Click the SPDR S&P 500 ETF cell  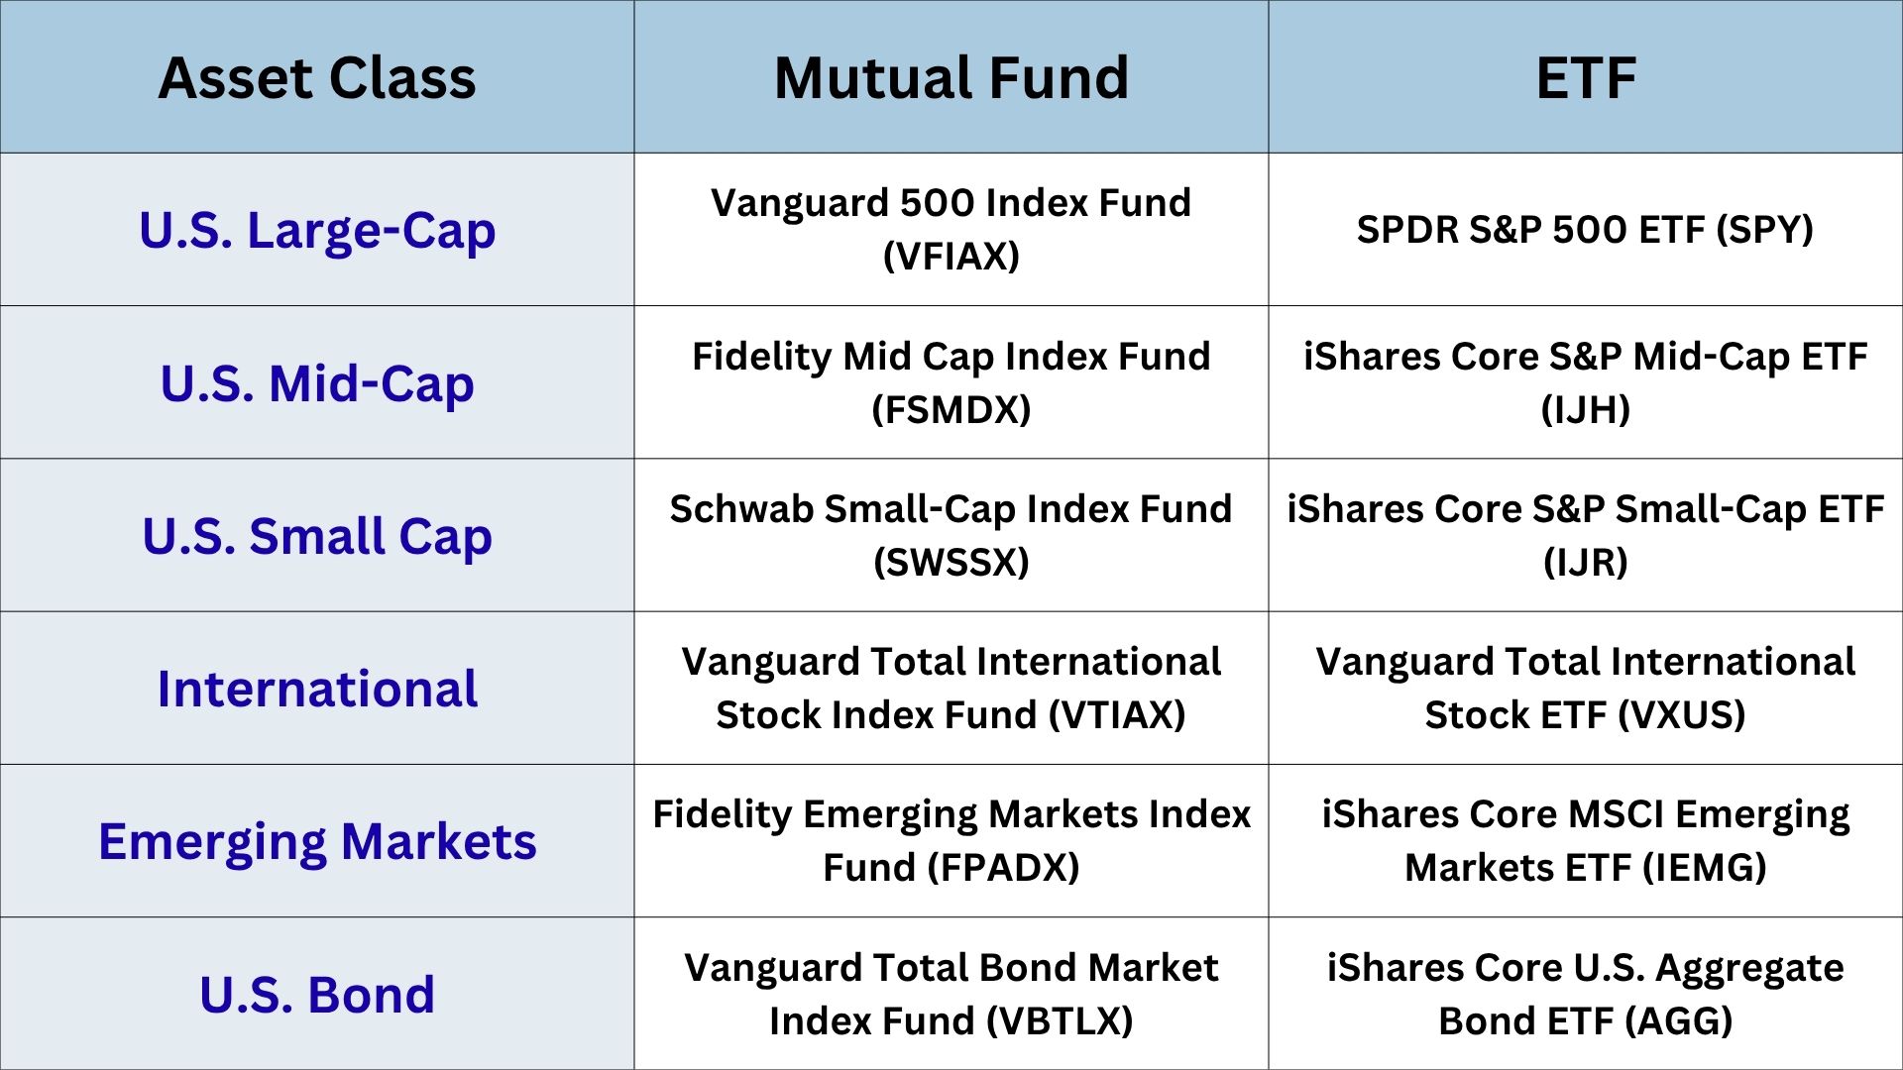click(x=1586, y=230)
